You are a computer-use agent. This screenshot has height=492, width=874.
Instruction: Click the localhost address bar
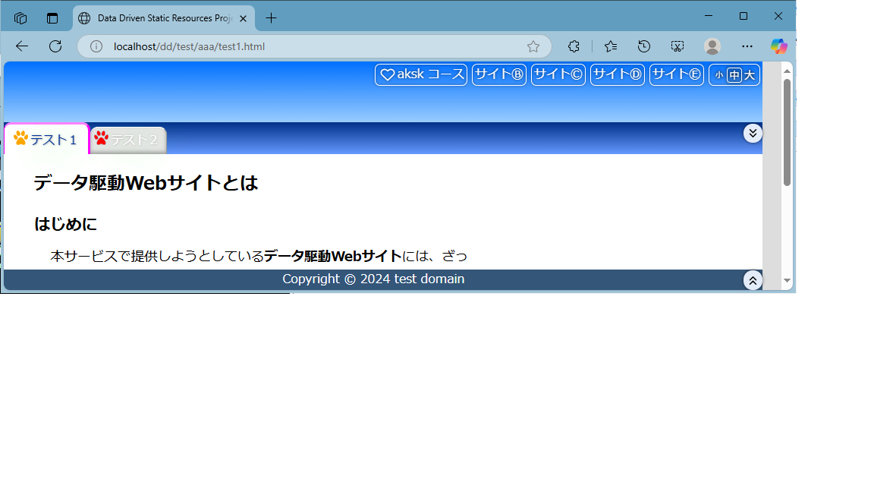pos(303,46)
